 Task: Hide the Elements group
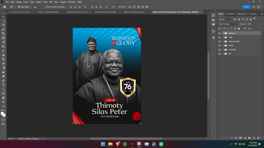point(219,33)
